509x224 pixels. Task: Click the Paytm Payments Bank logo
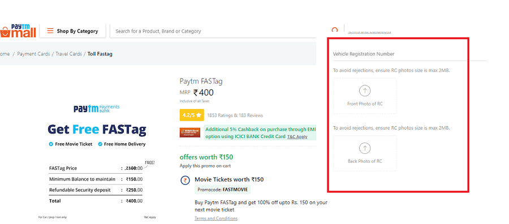coord(97,109)
